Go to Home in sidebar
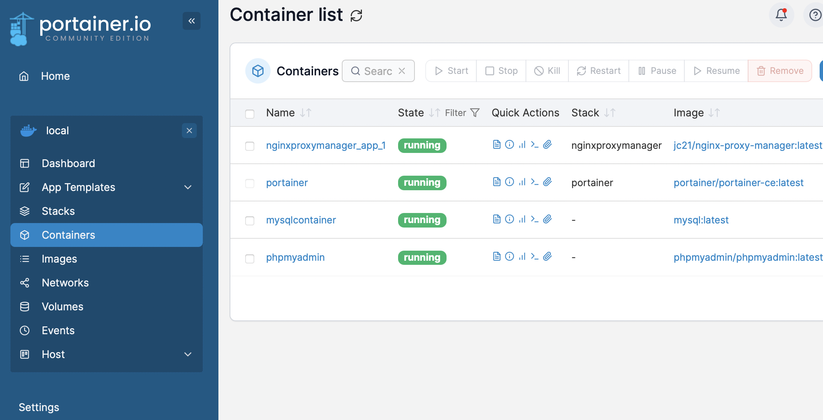This screenshot has height=420, width=823. pos(106,76)
